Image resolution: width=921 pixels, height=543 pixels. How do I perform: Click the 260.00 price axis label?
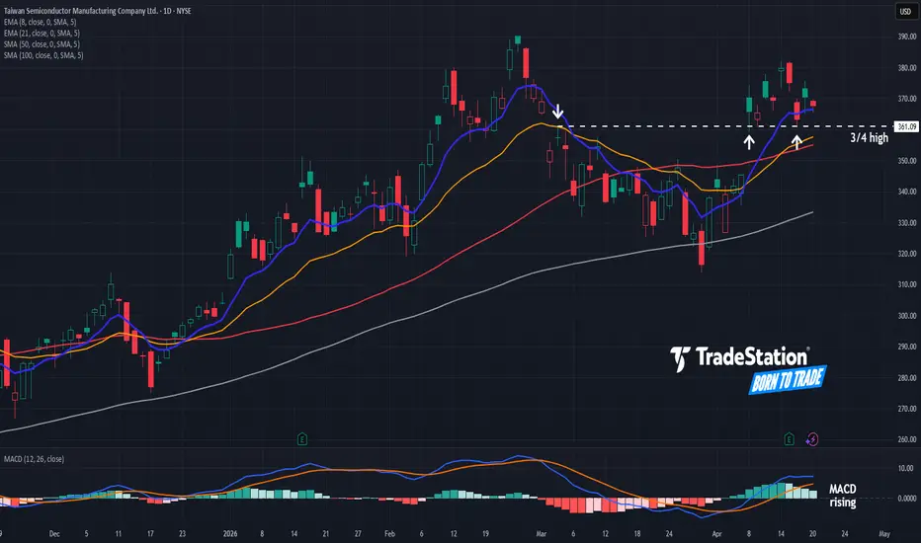907,439
